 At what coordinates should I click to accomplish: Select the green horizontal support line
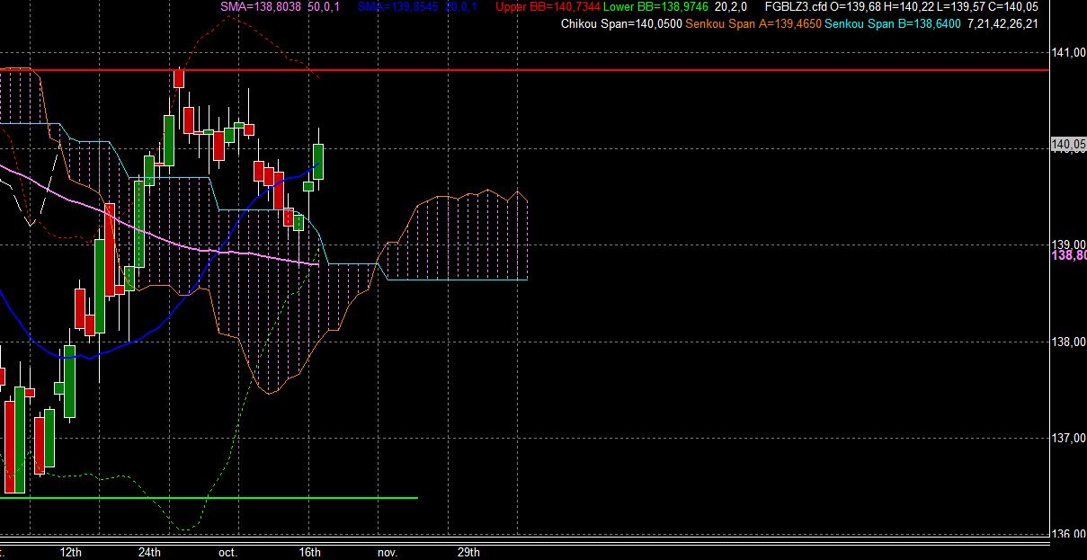(209, 497)
